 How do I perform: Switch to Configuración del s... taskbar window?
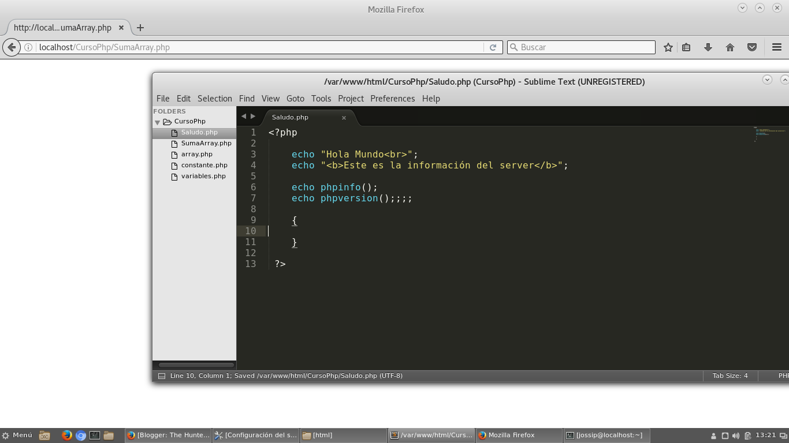tap(256, 436)
